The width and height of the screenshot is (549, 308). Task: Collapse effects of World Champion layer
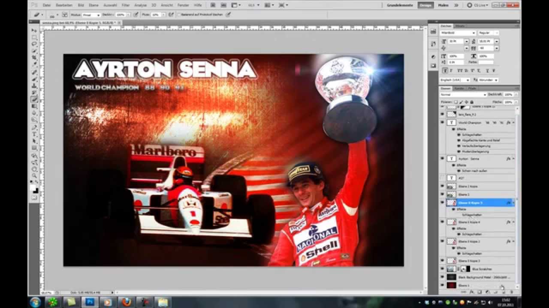click(x=513, y=122)
